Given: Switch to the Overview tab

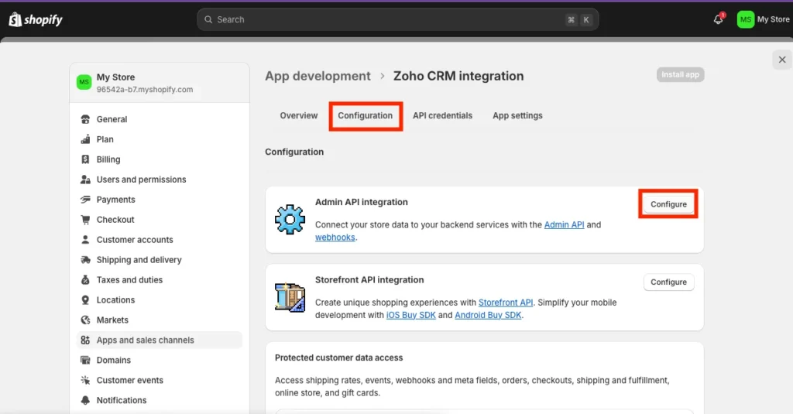Looking at the screenshot, I should pyautogui.click(x=299, y=116).
